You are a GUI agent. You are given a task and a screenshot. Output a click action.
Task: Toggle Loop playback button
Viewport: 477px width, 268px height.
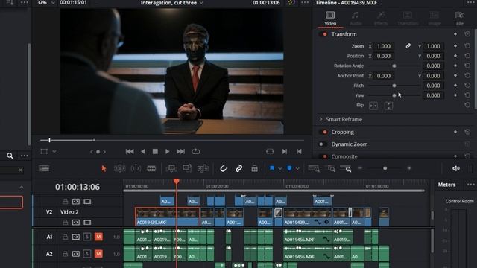[x=195, y=151]
